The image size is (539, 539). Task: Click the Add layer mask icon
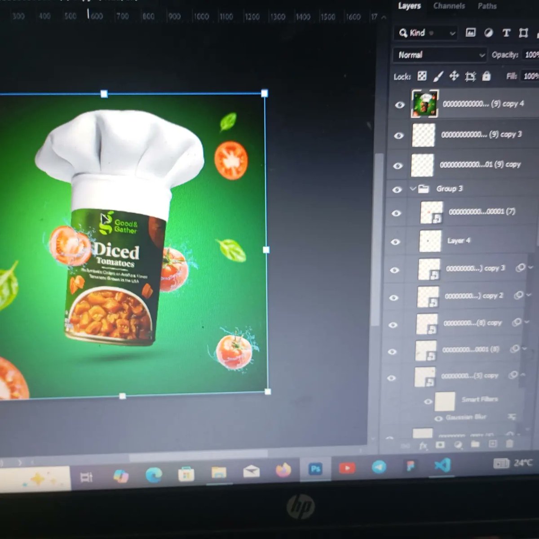click(x=440, y=445)
